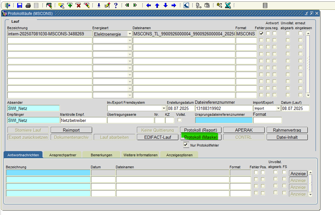The image size is (335, 215).
Task: Click the printer icon in toolbar
Action: 28,5
